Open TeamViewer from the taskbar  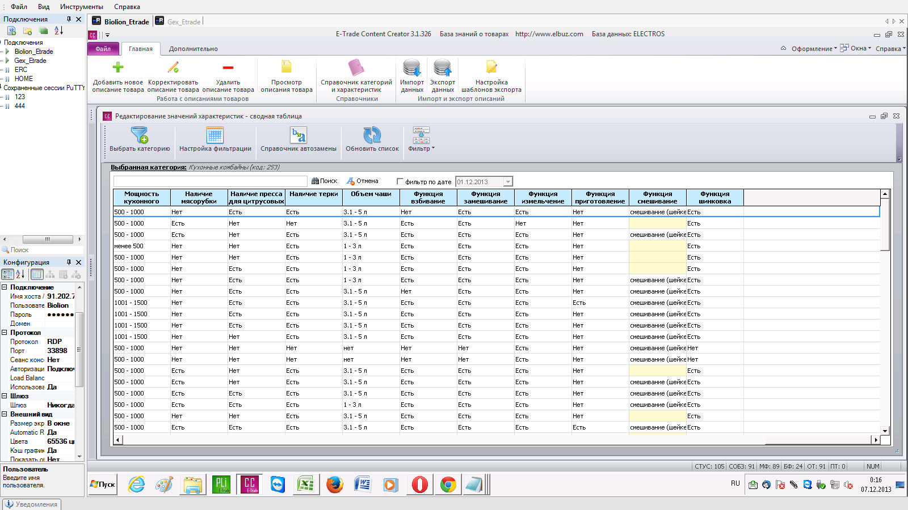pos(278,484)
